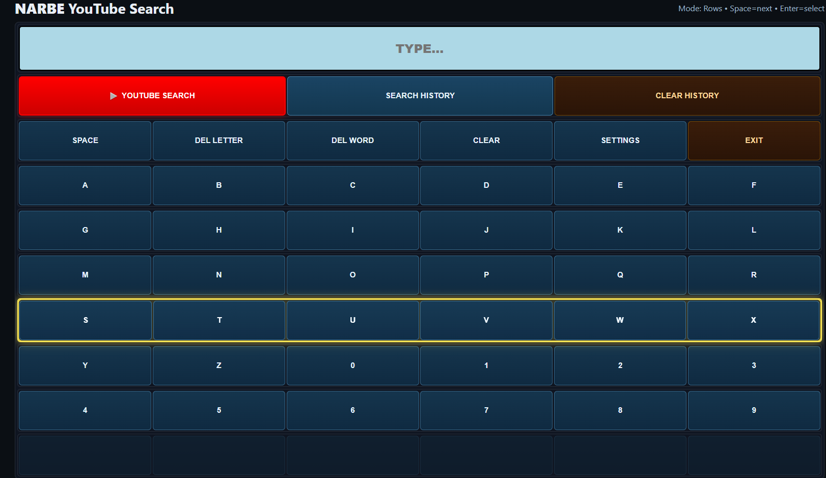Click the red YouTube Search button

[152, 96]
